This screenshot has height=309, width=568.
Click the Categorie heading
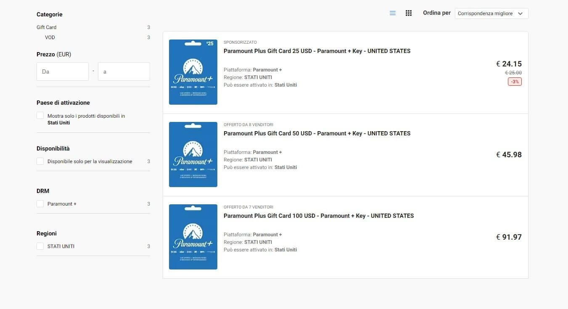coord(49,14)
